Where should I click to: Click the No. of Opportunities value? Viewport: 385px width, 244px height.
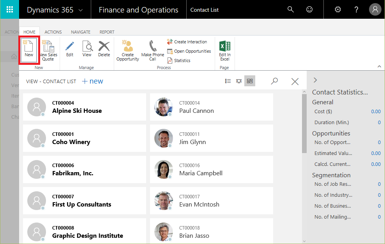click(379, 142)
